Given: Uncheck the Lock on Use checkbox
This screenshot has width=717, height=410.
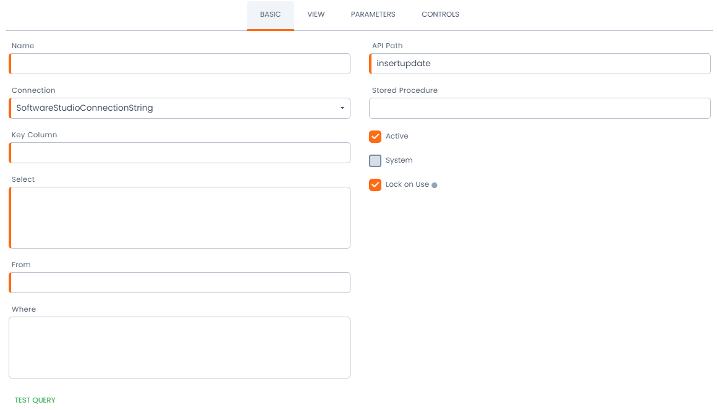Looking at the screenshot, I should (375, 185).
